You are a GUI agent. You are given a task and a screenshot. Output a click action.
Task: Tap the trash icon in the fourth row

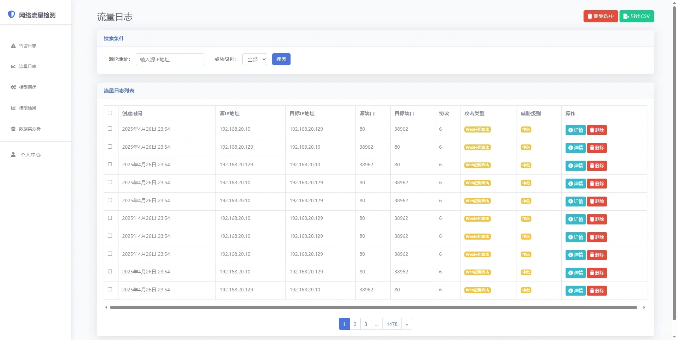pos(592,184)
